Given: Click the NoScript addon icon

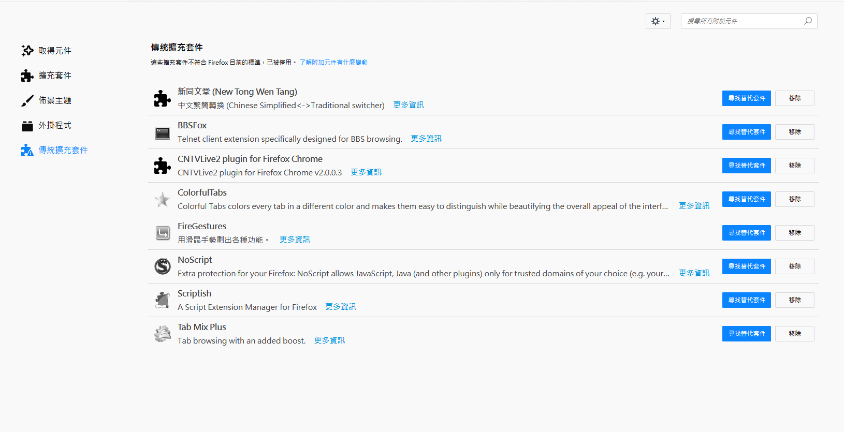Looking at the screenshot, I should click(163, 266).
